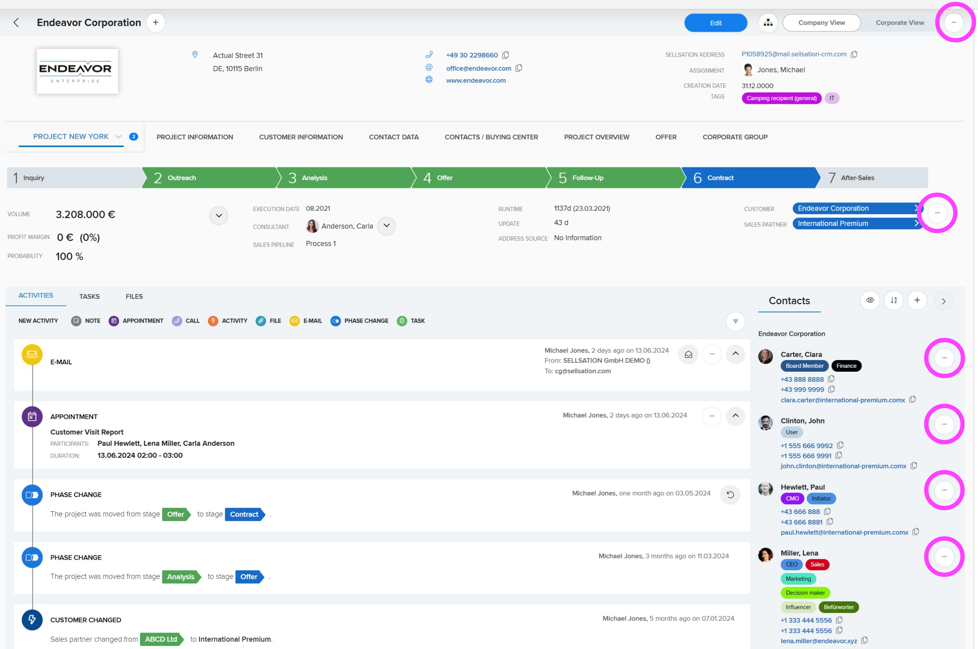Expand the volume details chevron
The image size is (978, 649).
click(x=219, y=216)
